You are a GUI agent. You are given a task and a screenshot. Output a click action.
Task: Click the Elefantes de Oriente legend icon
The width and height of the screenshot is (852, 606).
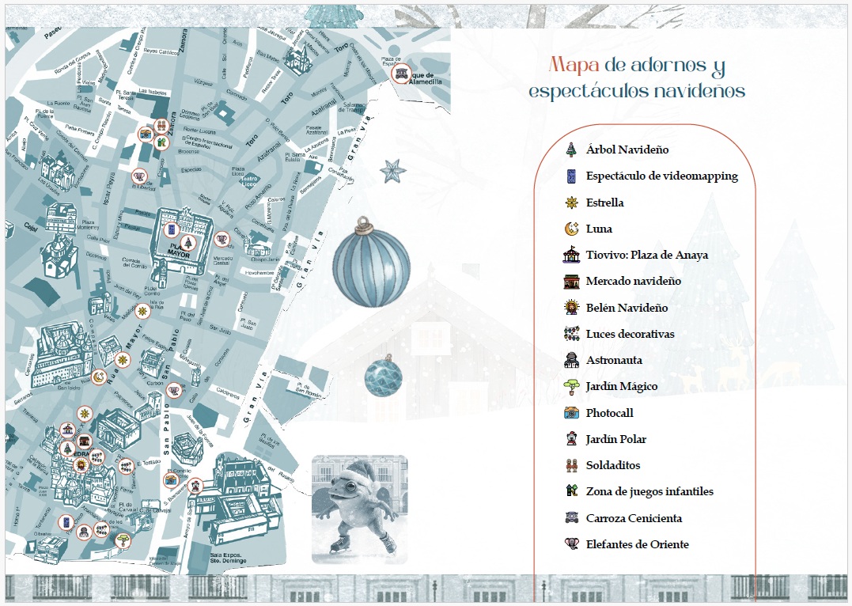572,544
